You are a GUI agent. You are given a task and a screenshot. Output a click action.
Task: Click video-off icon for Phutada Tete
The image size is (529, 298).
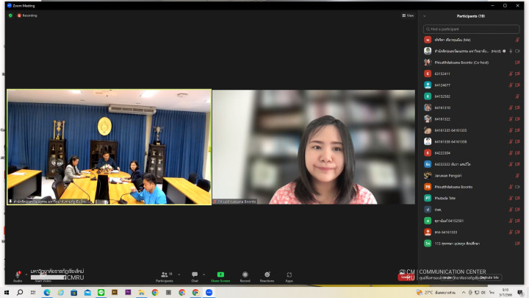[517, 198]
